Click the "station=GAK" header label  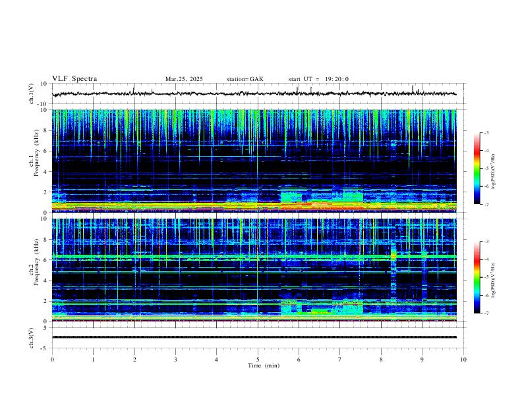click(x=245, y=79)
